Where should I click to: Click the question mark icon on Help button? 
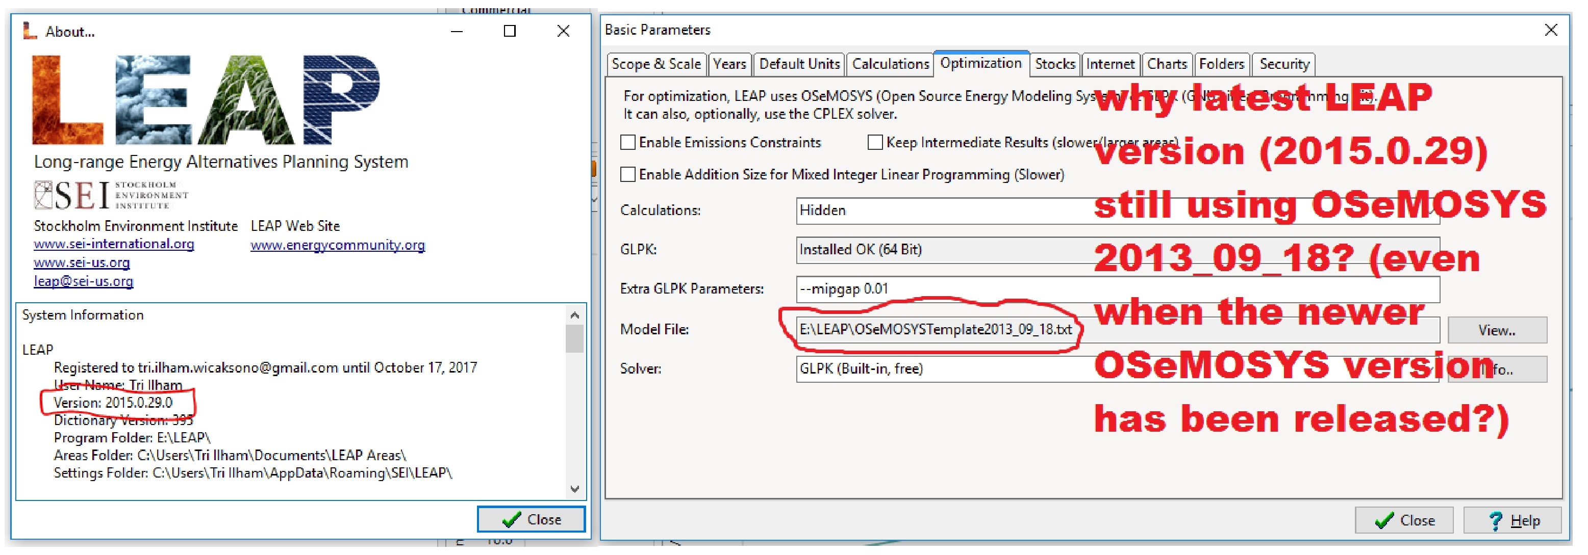click(x=1496, y=521)
